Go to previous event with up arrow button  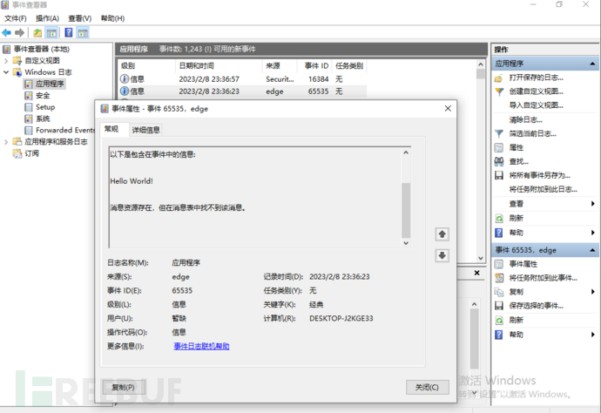click(x=442, y=234)
